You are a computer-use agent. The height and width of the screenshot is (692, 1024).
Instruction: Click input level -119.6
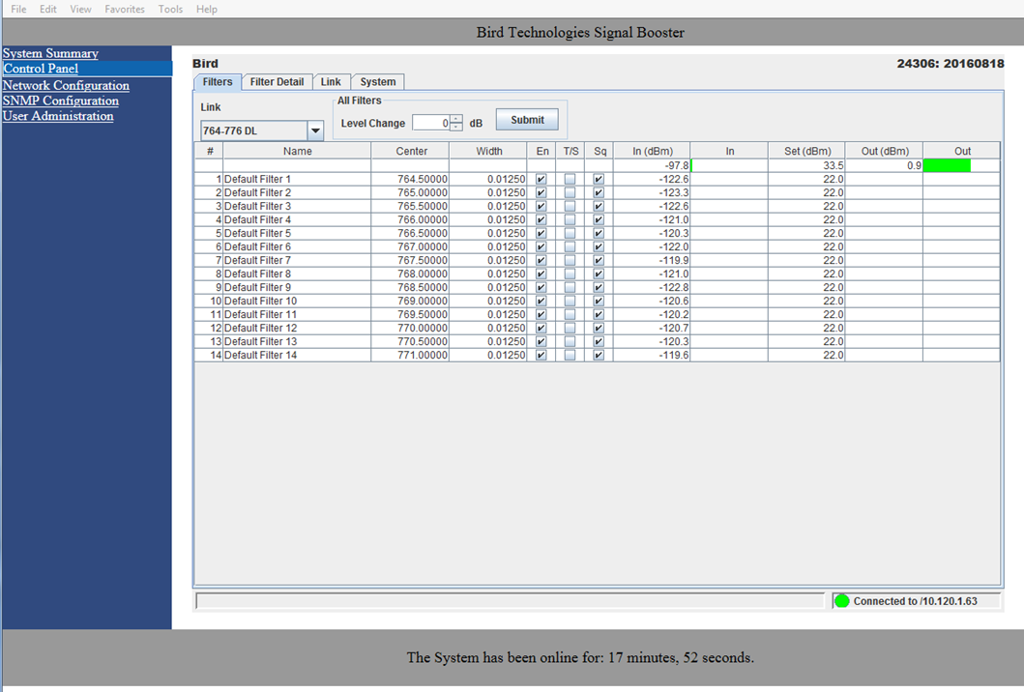652,355
